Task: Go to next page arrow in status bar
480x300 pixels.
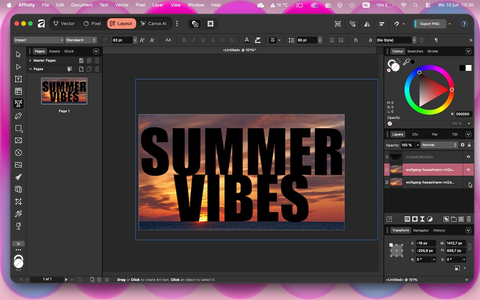Action: (x=66, y=279)
